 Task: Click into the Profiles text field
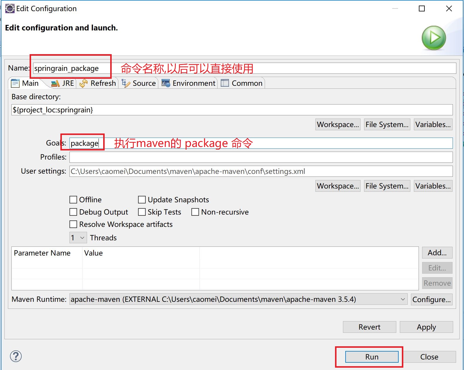point(261,157)
